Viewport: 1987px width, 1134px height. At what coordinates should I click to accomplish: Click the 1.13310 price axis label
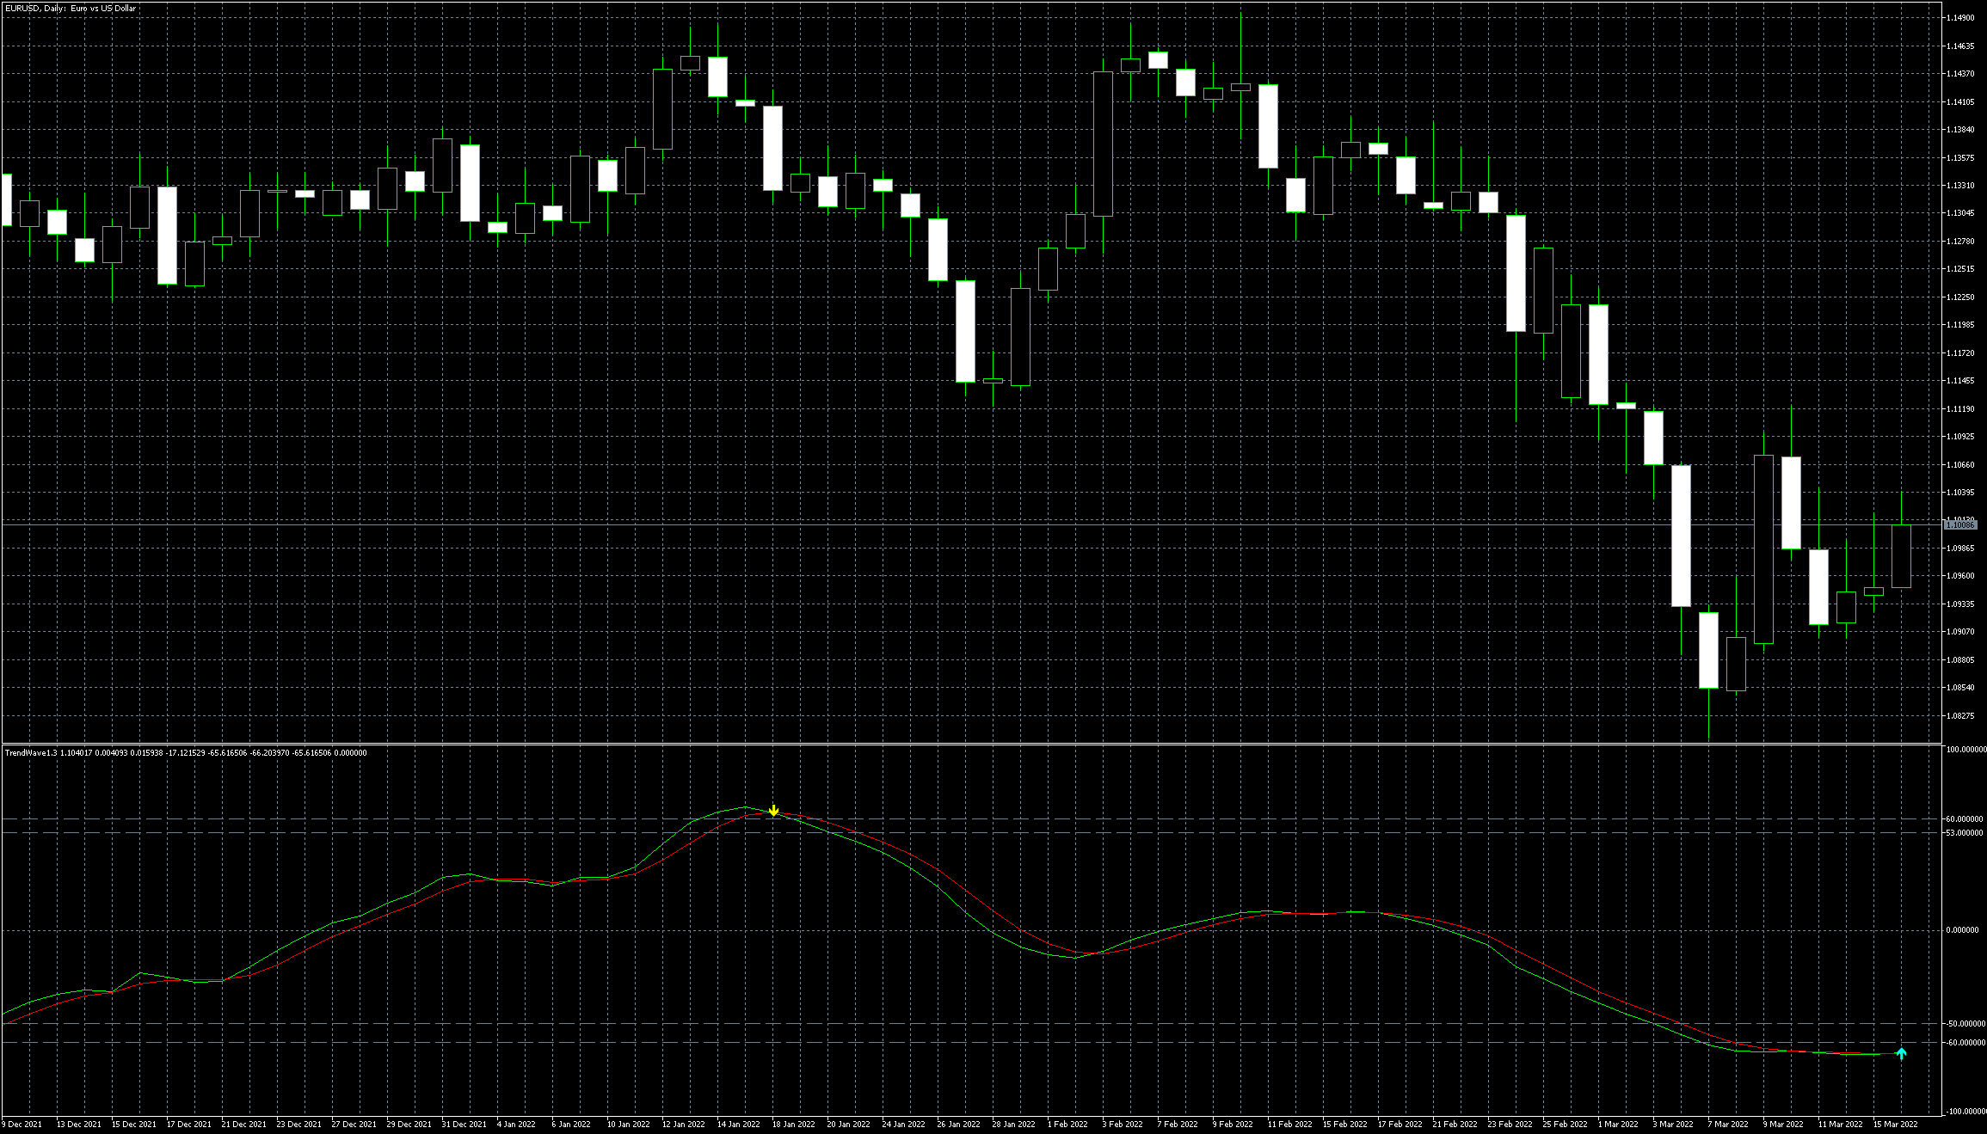[1960, 186]
